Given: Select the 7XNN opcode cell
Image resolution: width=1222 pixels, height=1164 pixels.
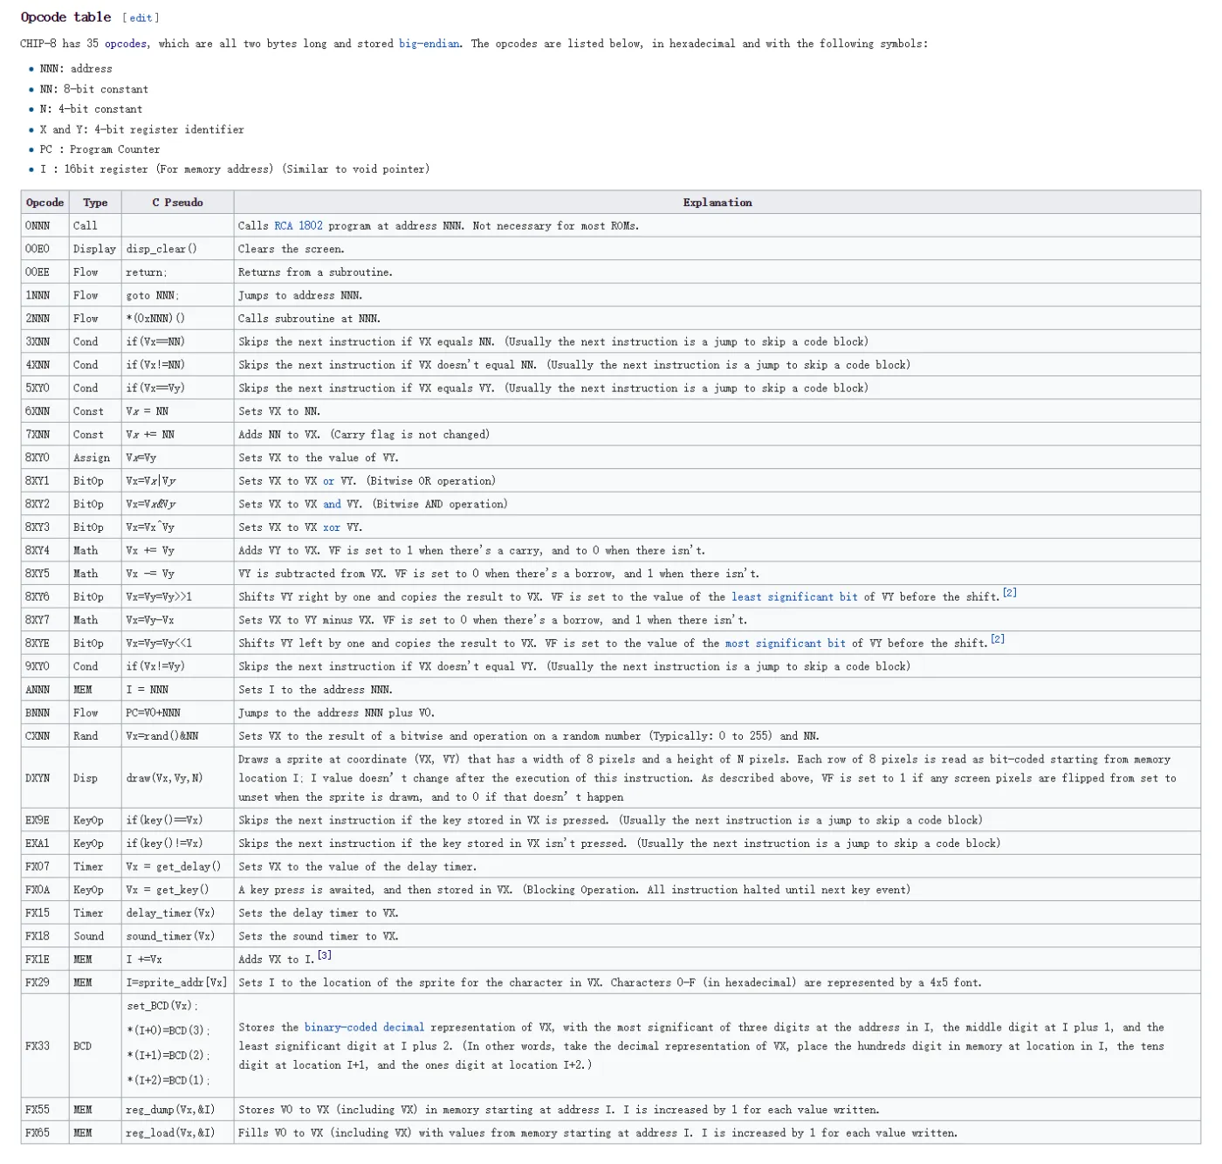Looking at the screenshot, I should click(45, 434).
